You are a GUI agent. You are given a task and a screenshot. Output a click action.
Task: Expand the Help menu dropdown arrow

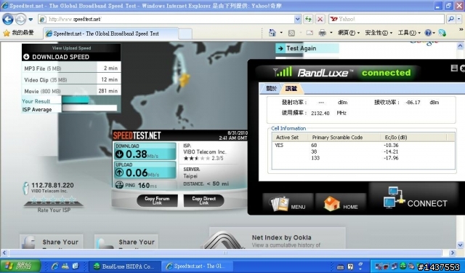click(x=434, y=33)
